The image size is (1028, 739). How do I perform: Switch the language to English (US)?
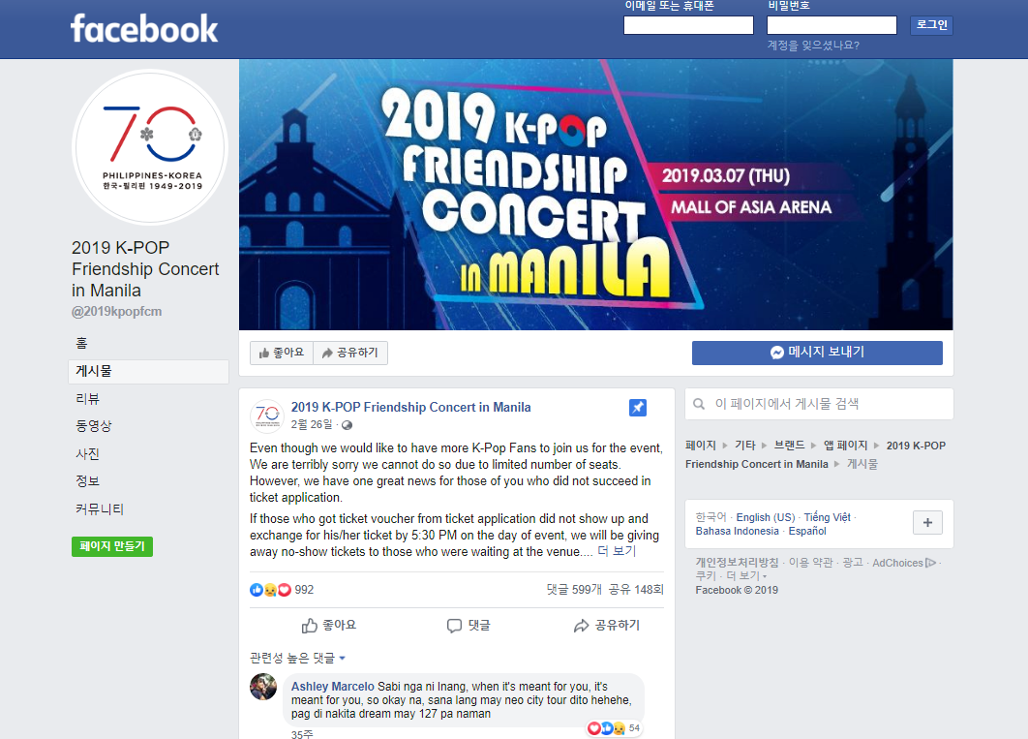(x=765, y=517)
